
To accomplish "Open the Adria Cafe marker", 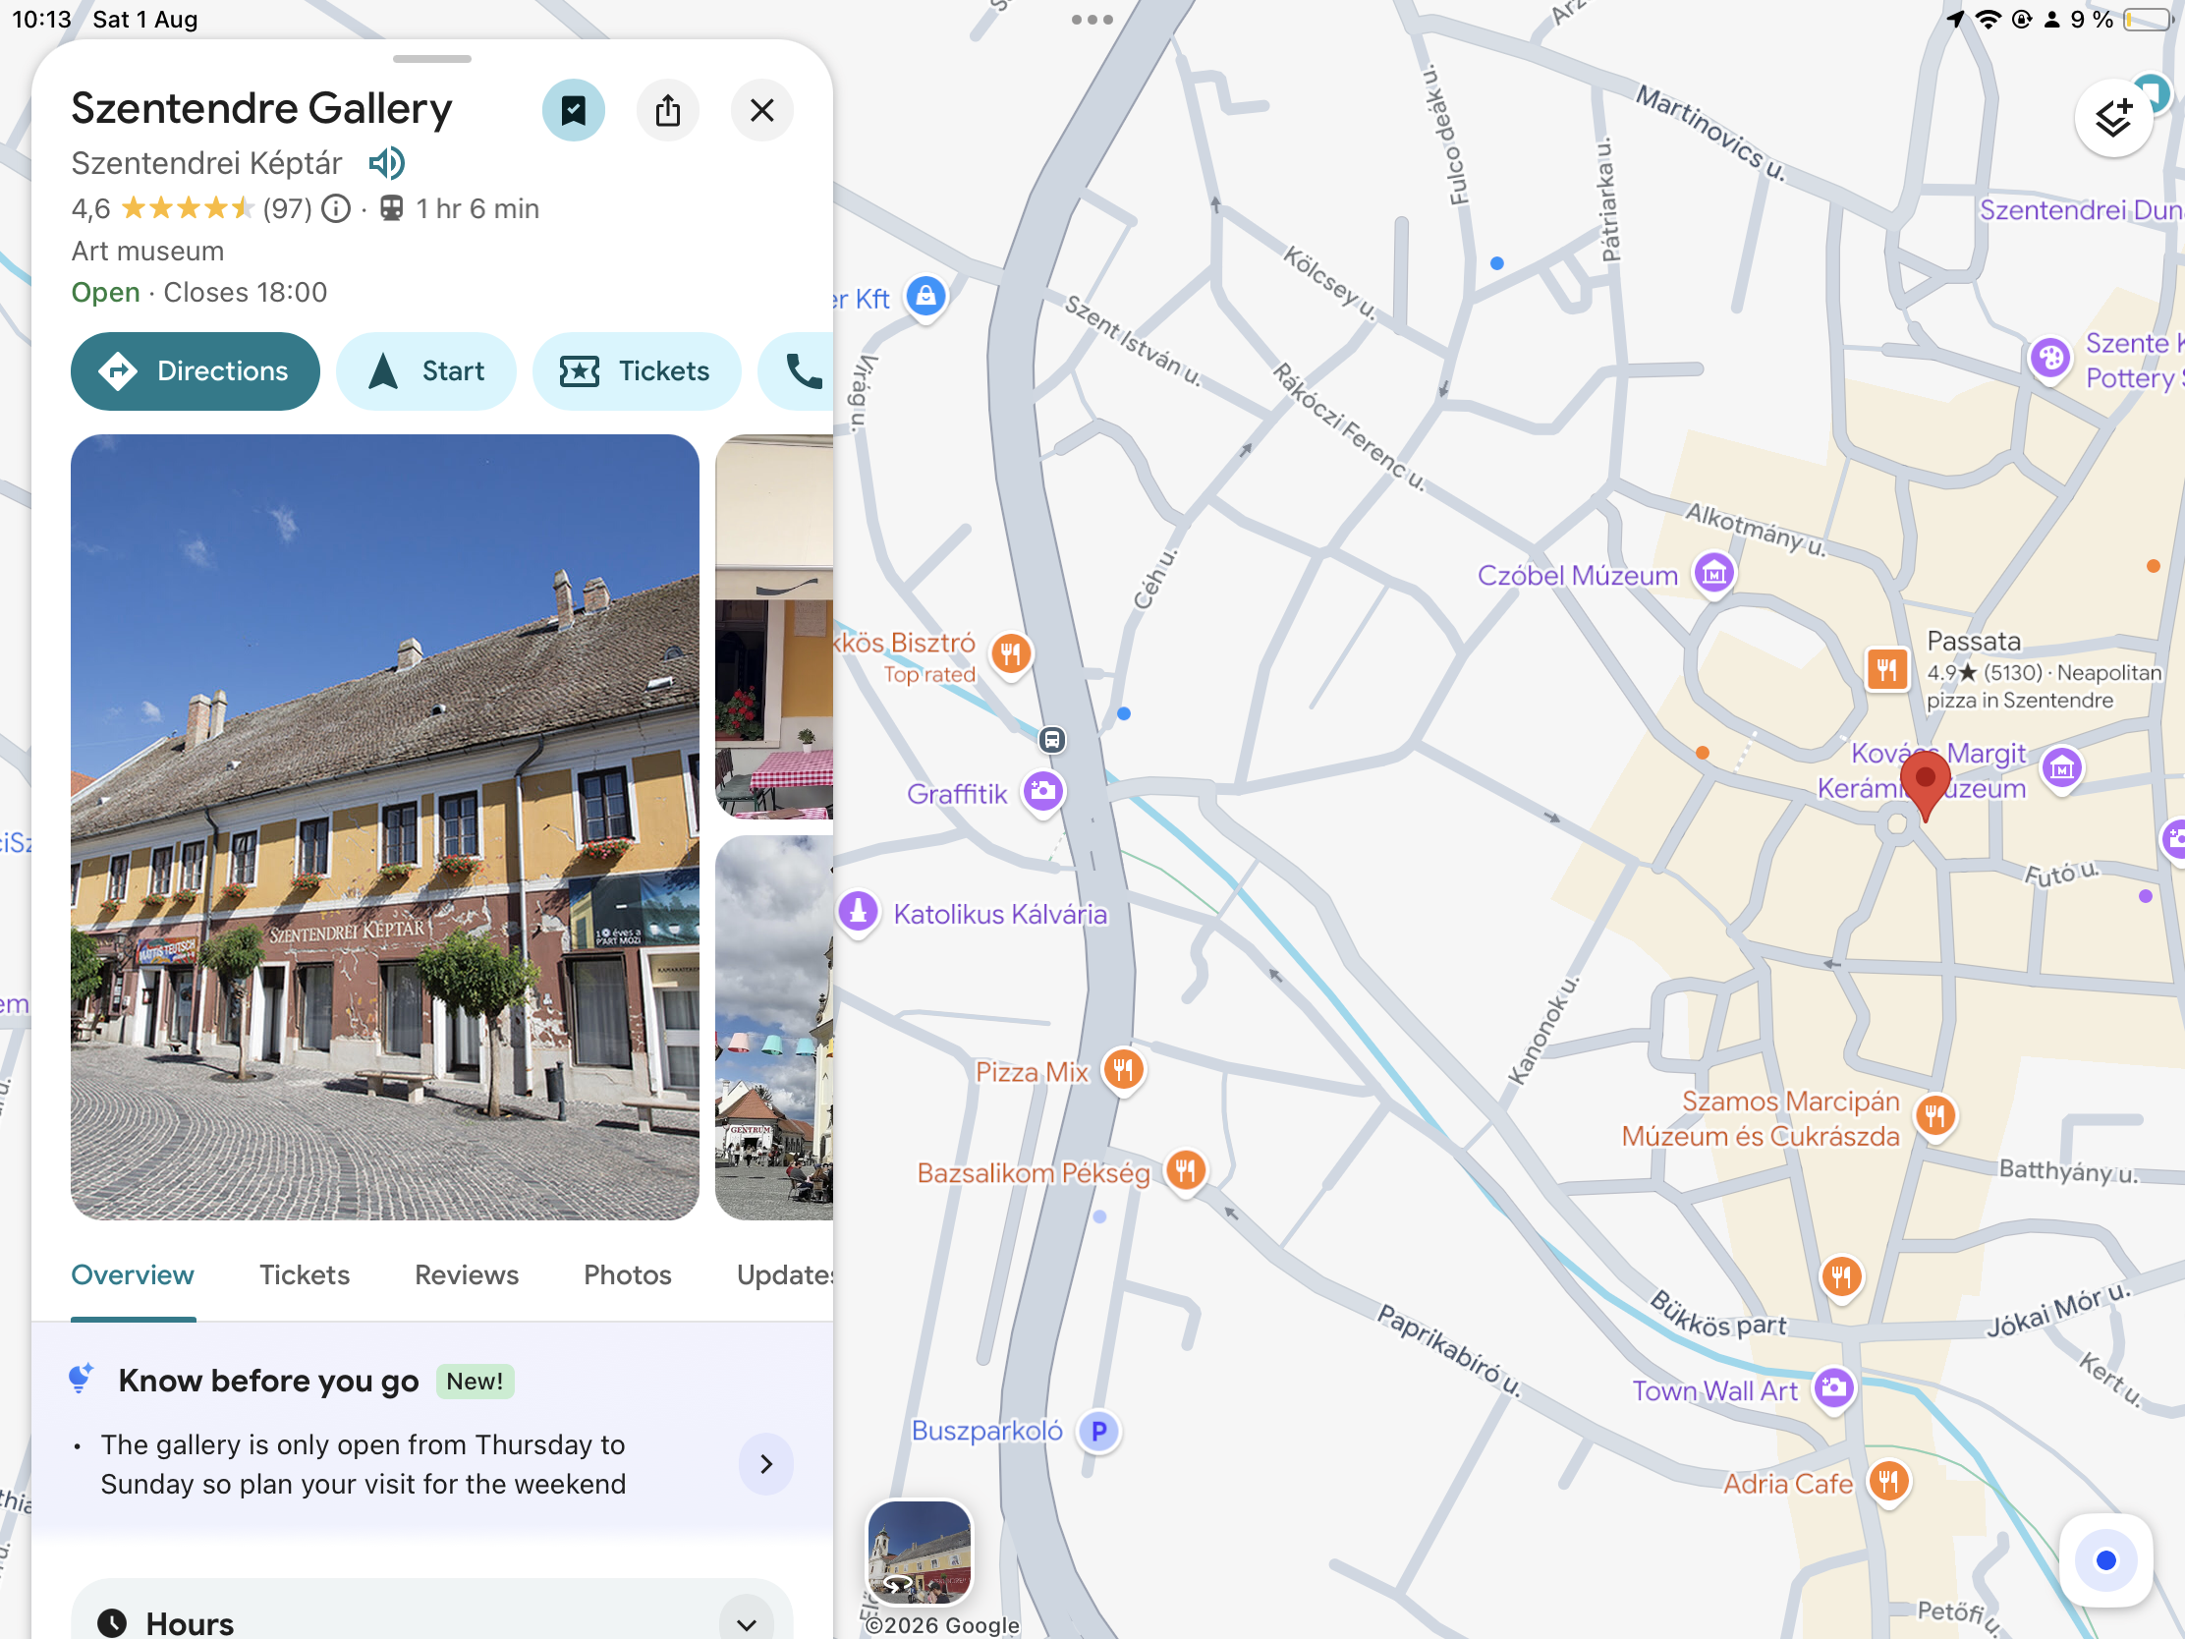I will [x=1888, y=1481].
